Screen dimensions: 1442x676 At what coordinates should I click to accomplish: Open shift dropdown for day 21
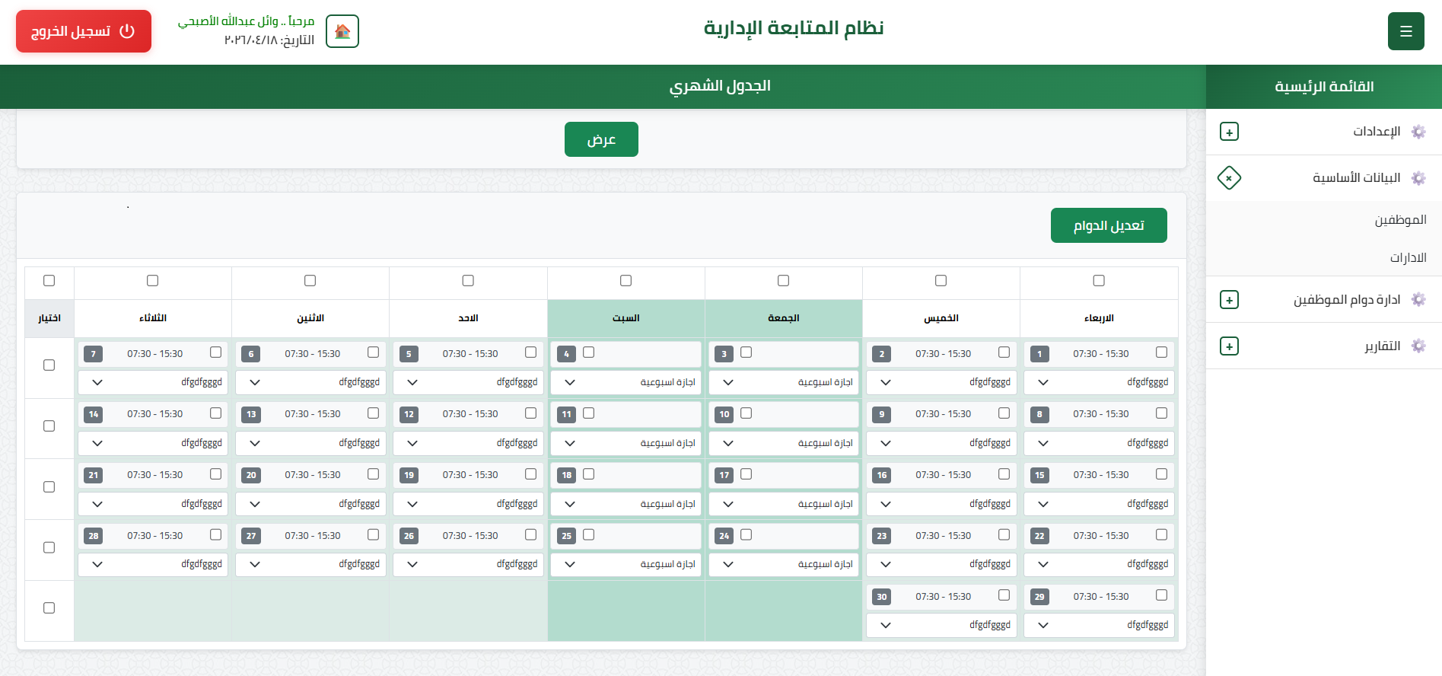[152, 504]
